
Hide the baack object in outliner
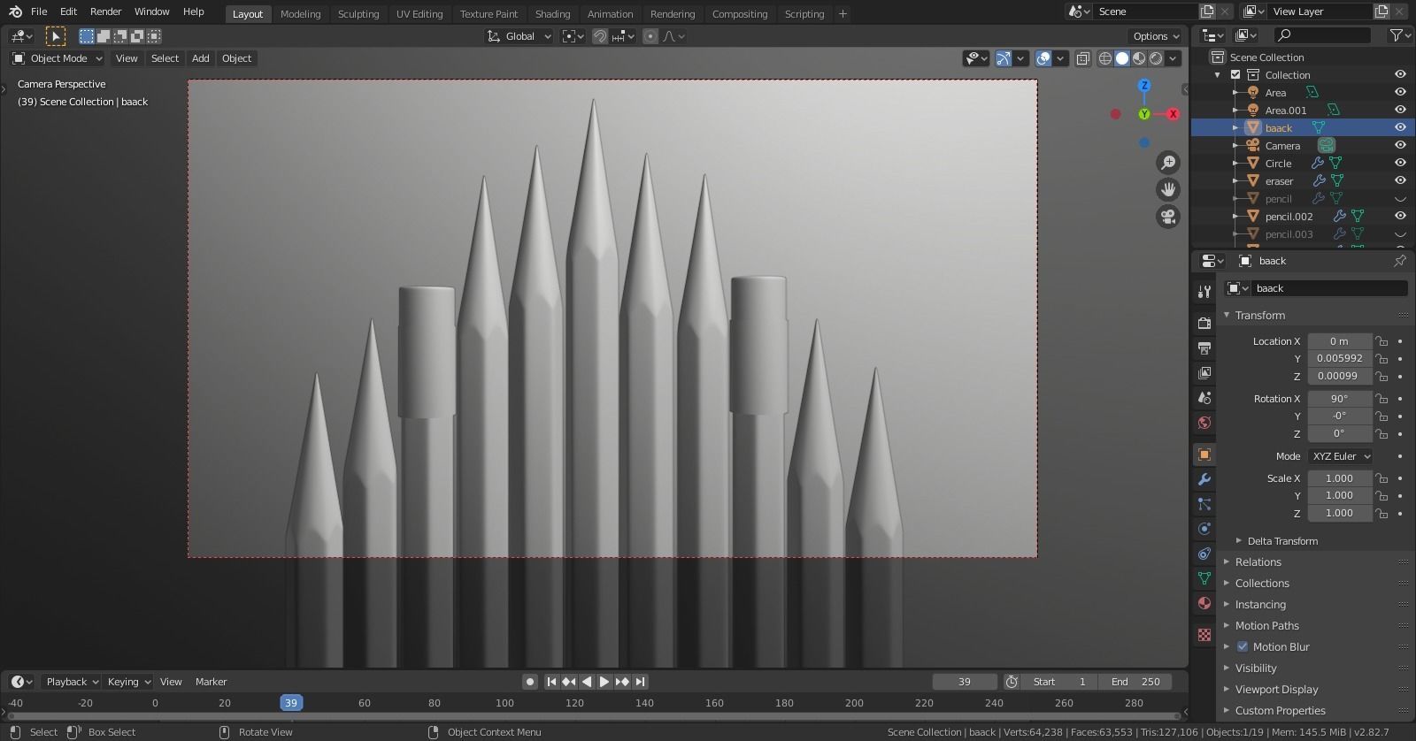pos(1400,127)
